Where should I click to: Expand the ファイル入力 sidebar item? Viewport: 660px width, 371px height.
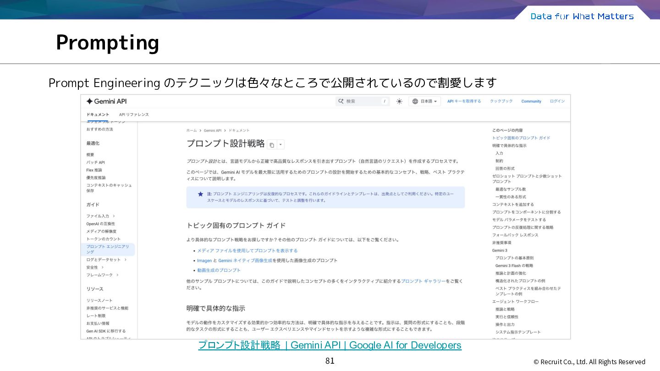click(x=101, y=216)
